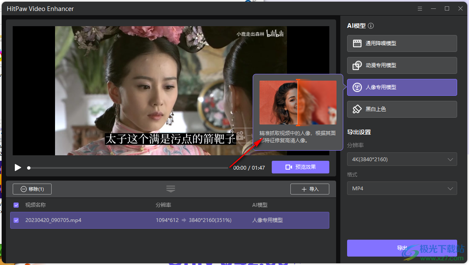
Task: Close the HitPaw Video Enhancer window
Action: 461,8
